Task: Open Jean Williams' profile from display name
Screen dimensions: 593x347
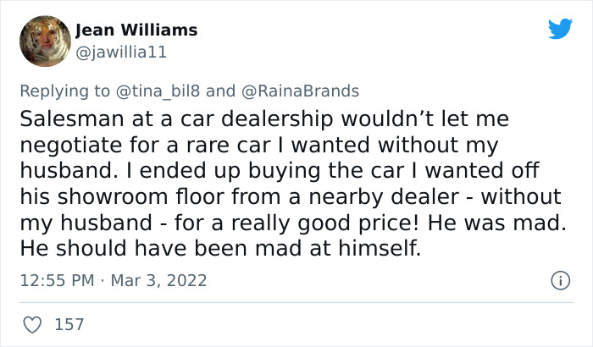Action: tap(136, 30)
